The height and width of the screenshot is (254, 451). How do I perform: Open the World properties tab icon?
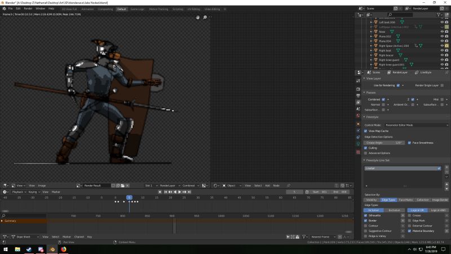pos(358,116)
